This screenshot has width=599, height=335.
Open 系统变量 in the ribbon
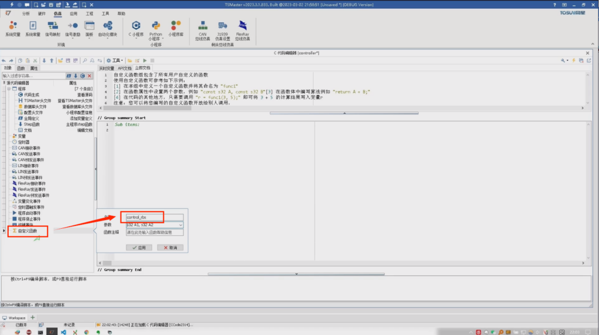[13, 28]
